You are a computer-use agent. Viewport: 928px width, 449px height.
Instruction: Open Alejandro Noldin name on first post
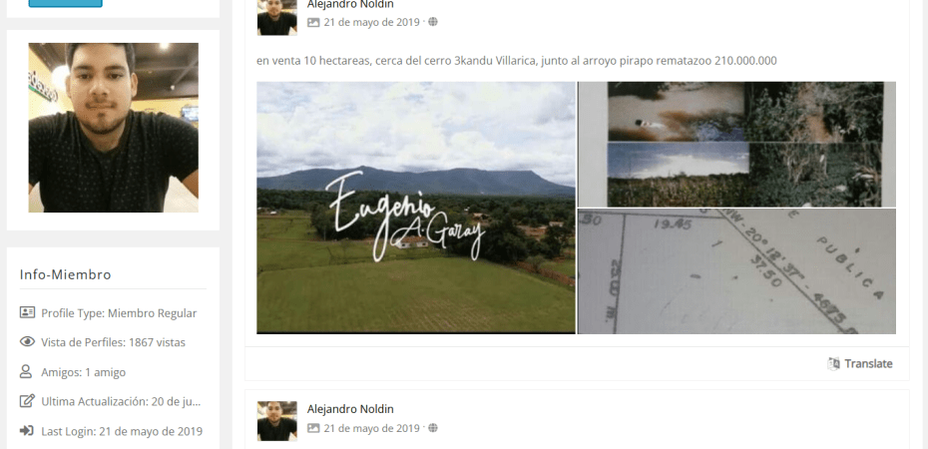[x=350, y=4]
